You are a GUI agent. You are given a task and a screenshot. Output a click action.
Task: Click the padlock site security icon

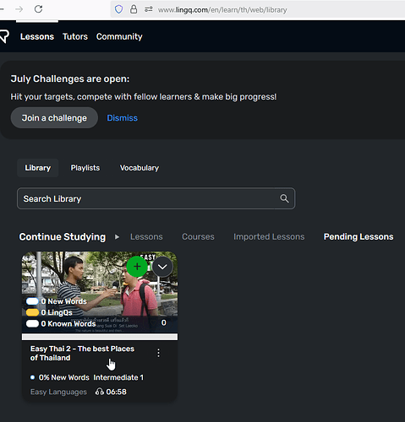pyautogui.click(x=134, y=9)
